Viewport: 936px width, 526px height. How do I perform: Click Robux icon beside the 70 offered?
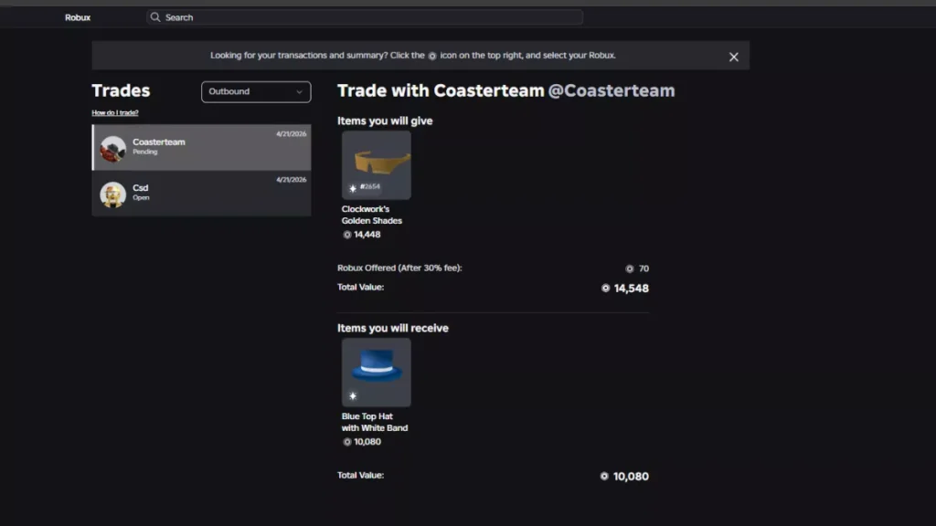(x=629, y=269)
